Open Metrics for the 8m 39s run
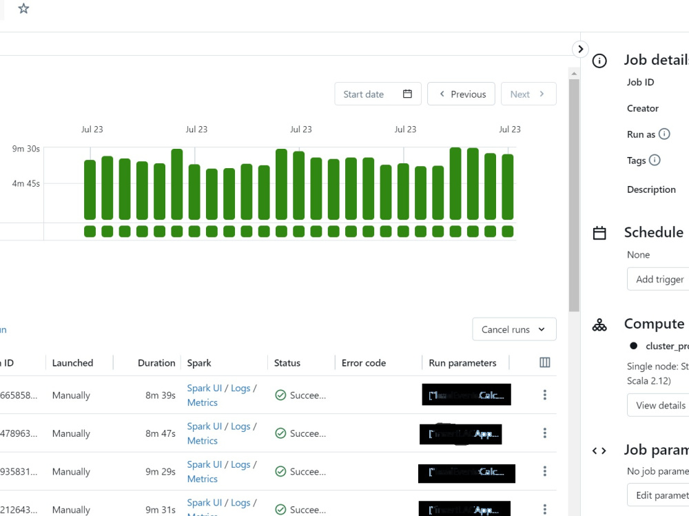Screen dimensions: 689x516 (202, 402)
